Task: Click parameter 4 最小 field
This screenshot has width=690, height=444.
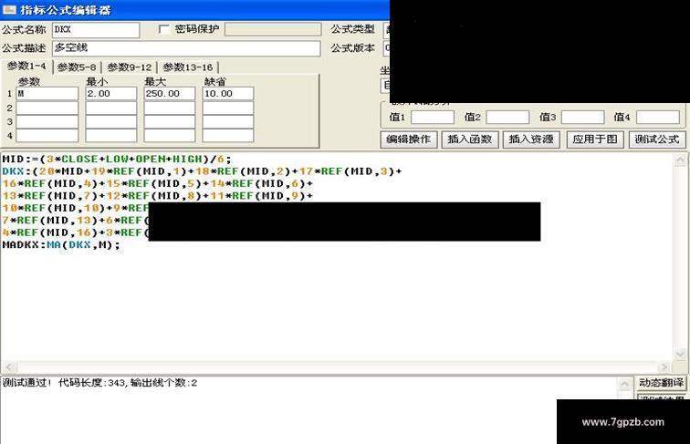Action: pos(111,136)
